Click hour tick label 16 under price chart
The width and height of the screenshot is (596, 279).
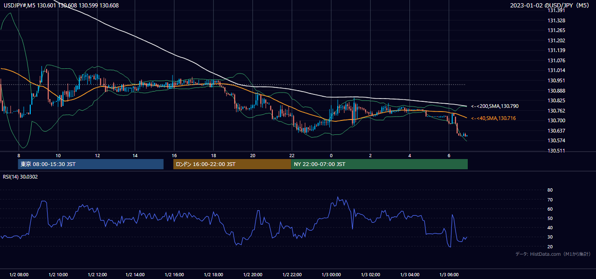pos(174,155)
